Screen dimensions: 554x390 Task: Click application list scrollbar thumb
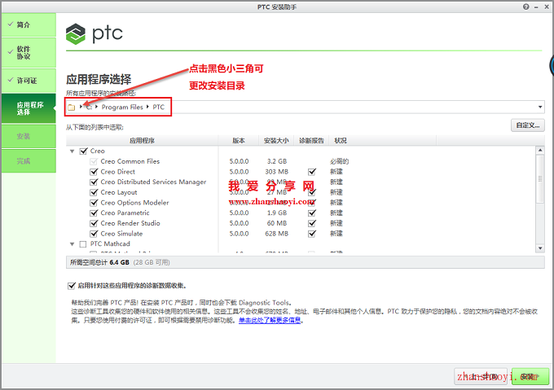click(540, 179)
